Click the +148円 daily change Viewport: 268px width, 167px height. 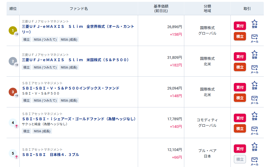[176, 96]
